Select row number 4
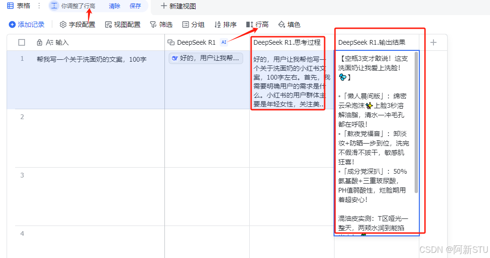The height and width of the screenshot is (258, 490). coord(22,234)
